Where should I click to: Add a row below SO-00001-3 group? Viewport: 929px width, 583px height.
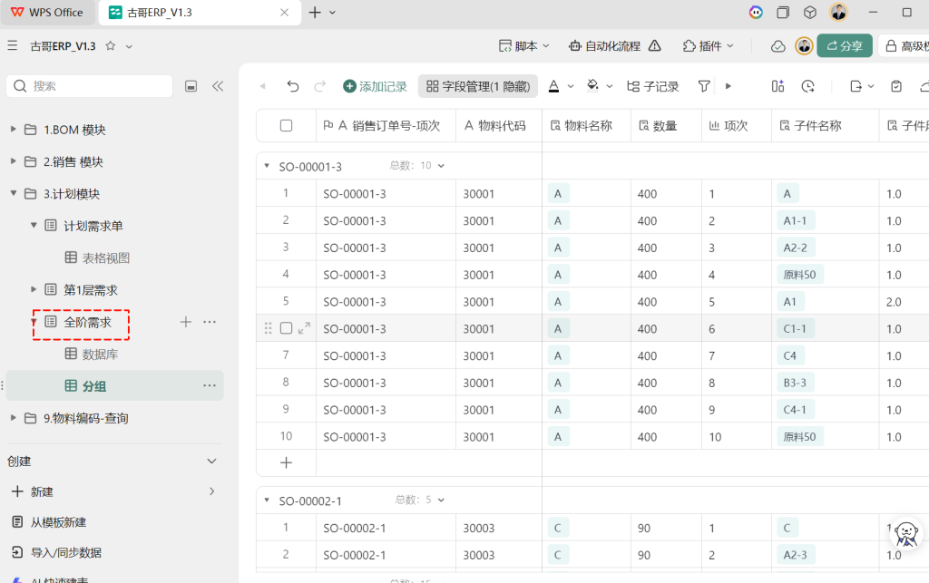tap(286, 462)
